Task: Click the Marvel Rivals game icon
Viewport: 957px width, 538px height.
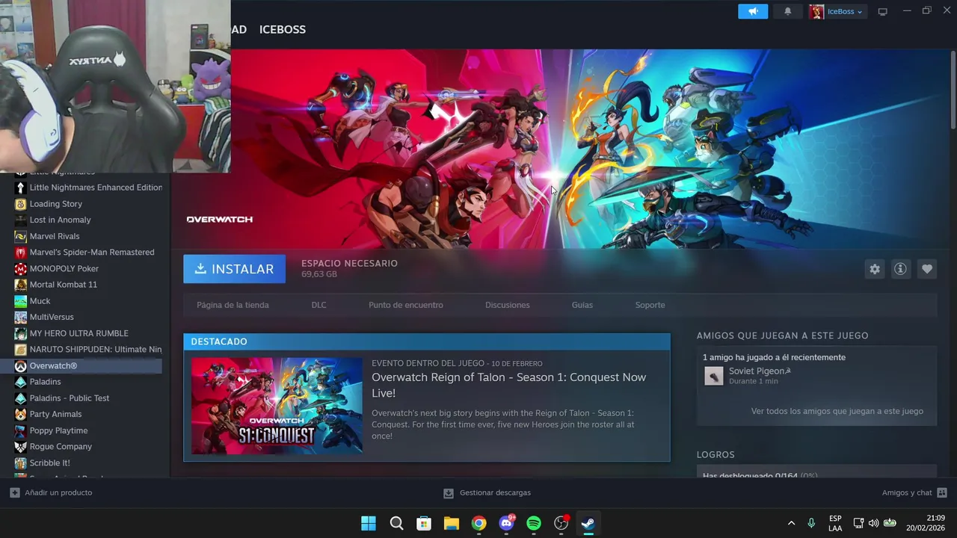Action: coord(21,236)
